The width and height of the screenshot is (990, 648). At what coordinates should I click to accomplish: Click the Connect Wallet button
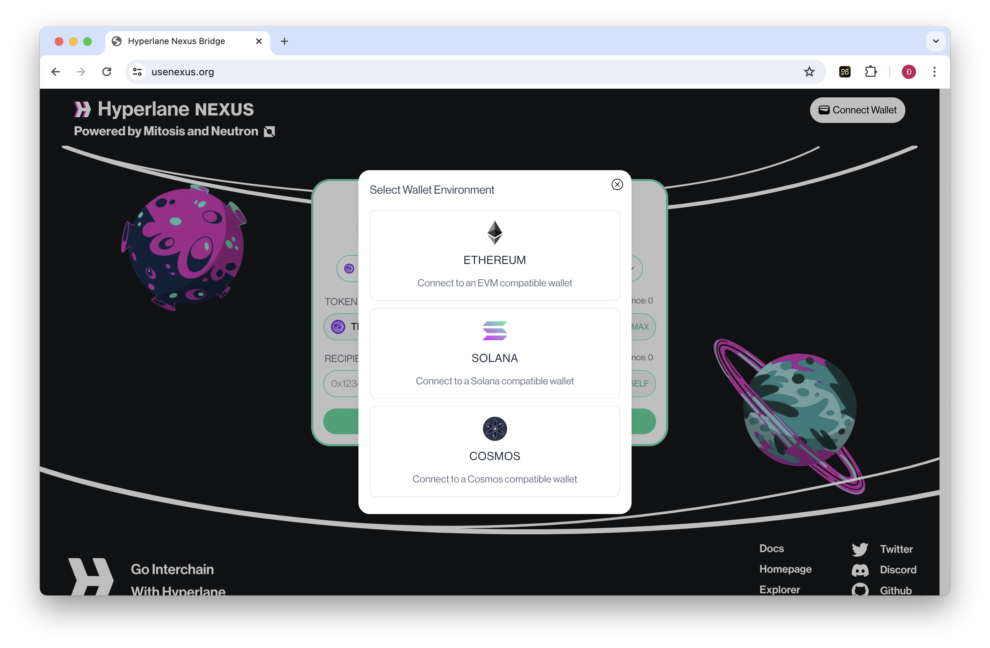point(857,110)
